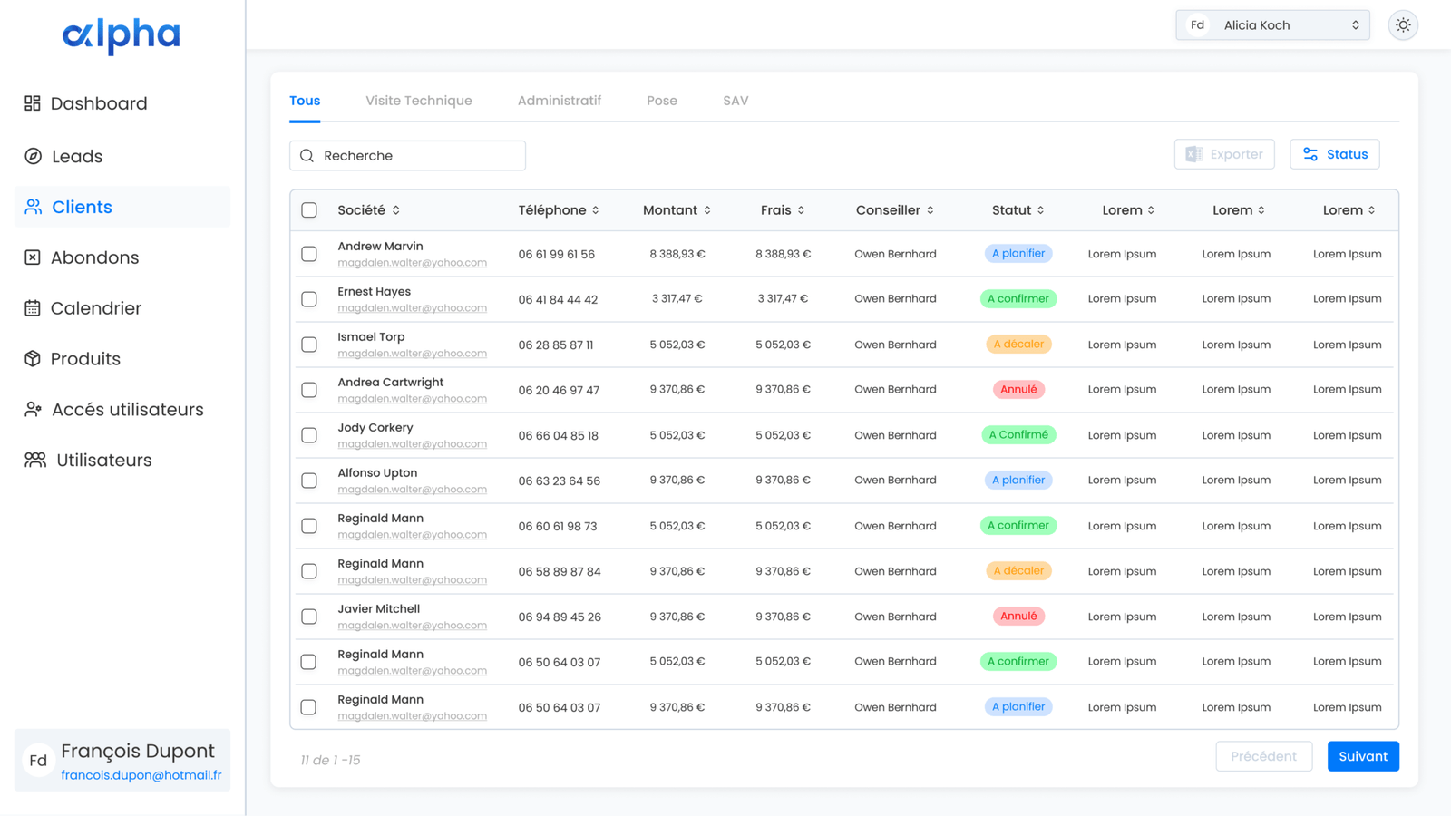Screen dimensions: 1451x816
Task: Click the Suivant pagination button
Action: coord(1362,755)
